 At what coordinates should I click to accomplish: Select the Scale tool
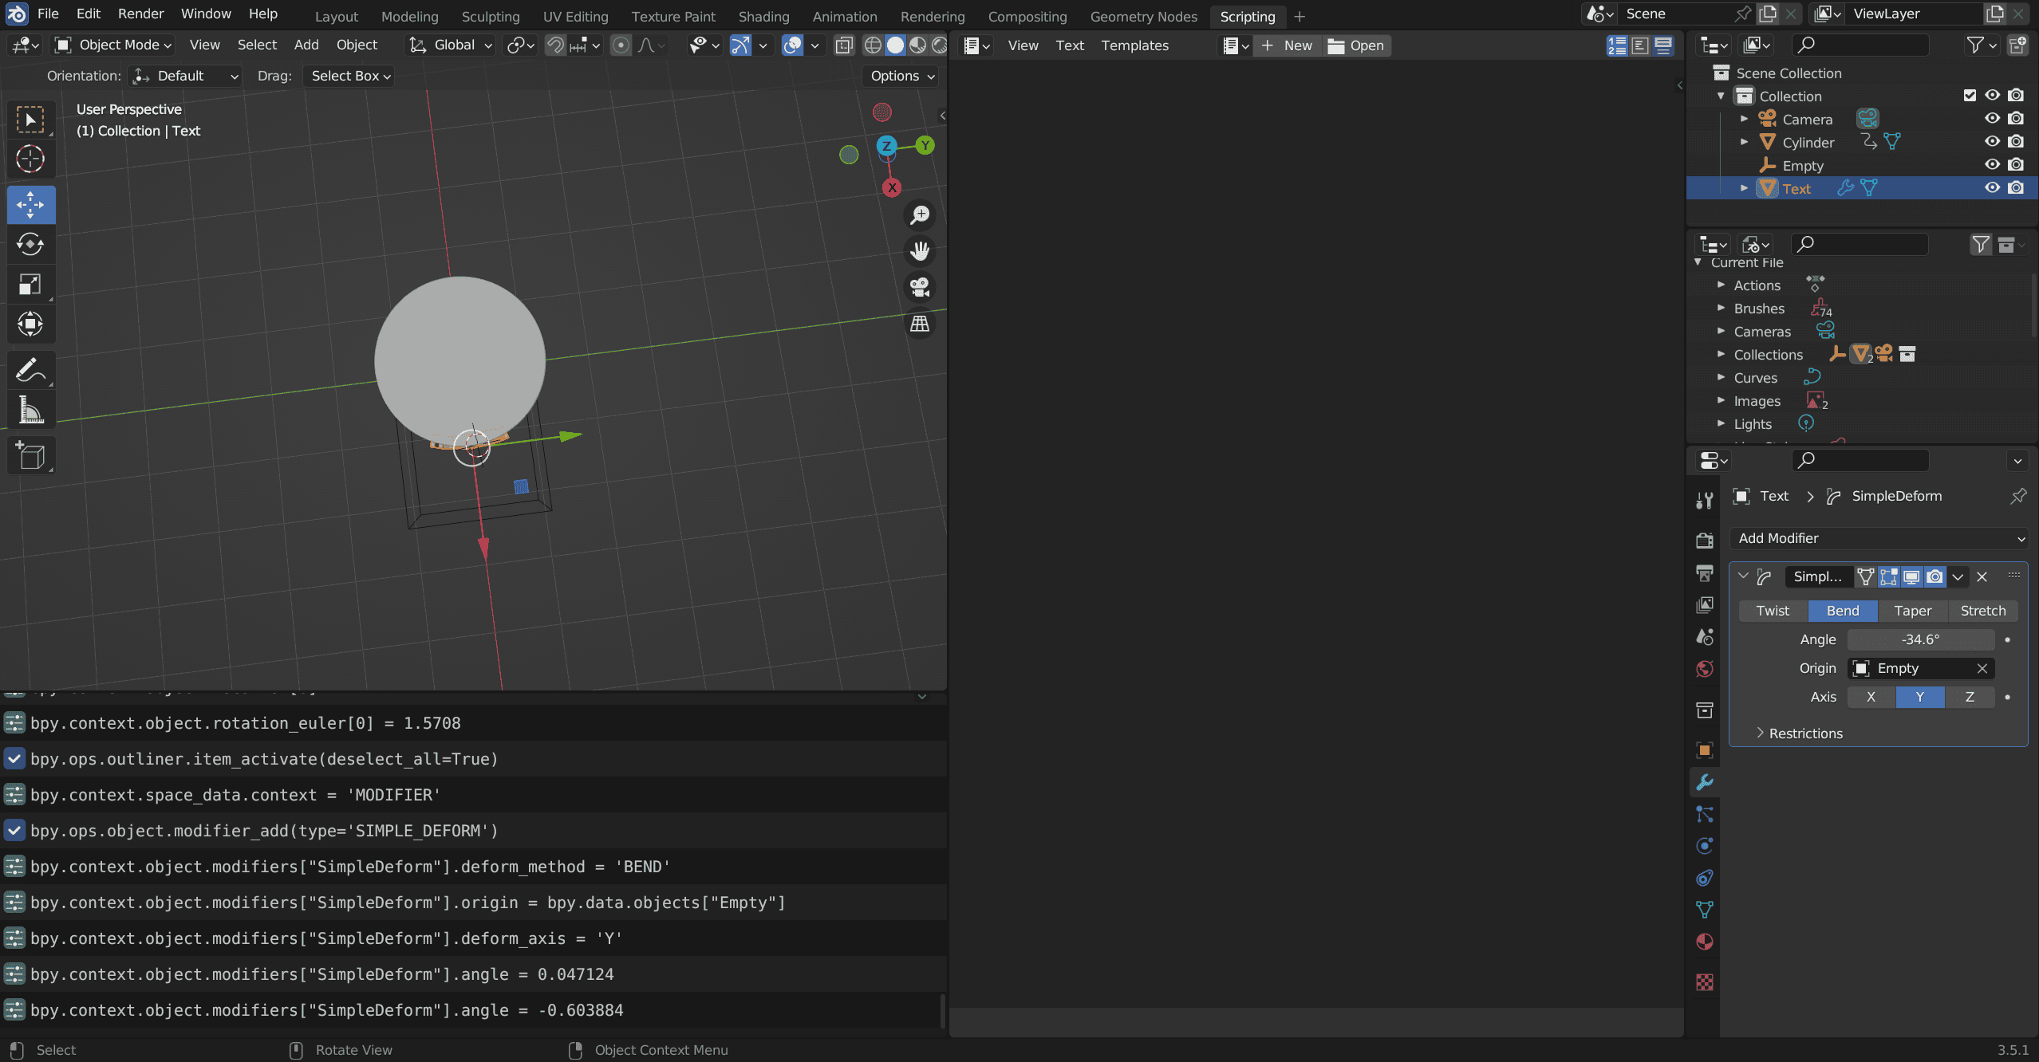coord(30,284)
